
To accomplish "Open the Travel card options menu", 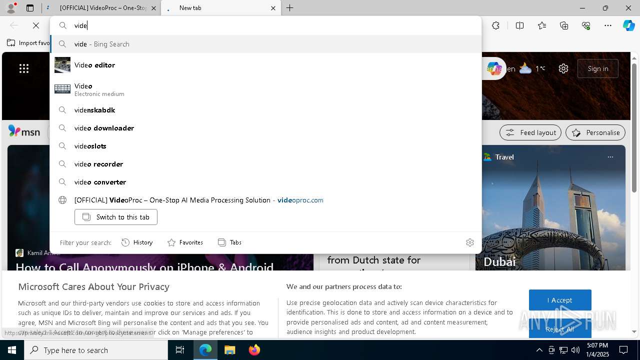I will pos(610,157).
